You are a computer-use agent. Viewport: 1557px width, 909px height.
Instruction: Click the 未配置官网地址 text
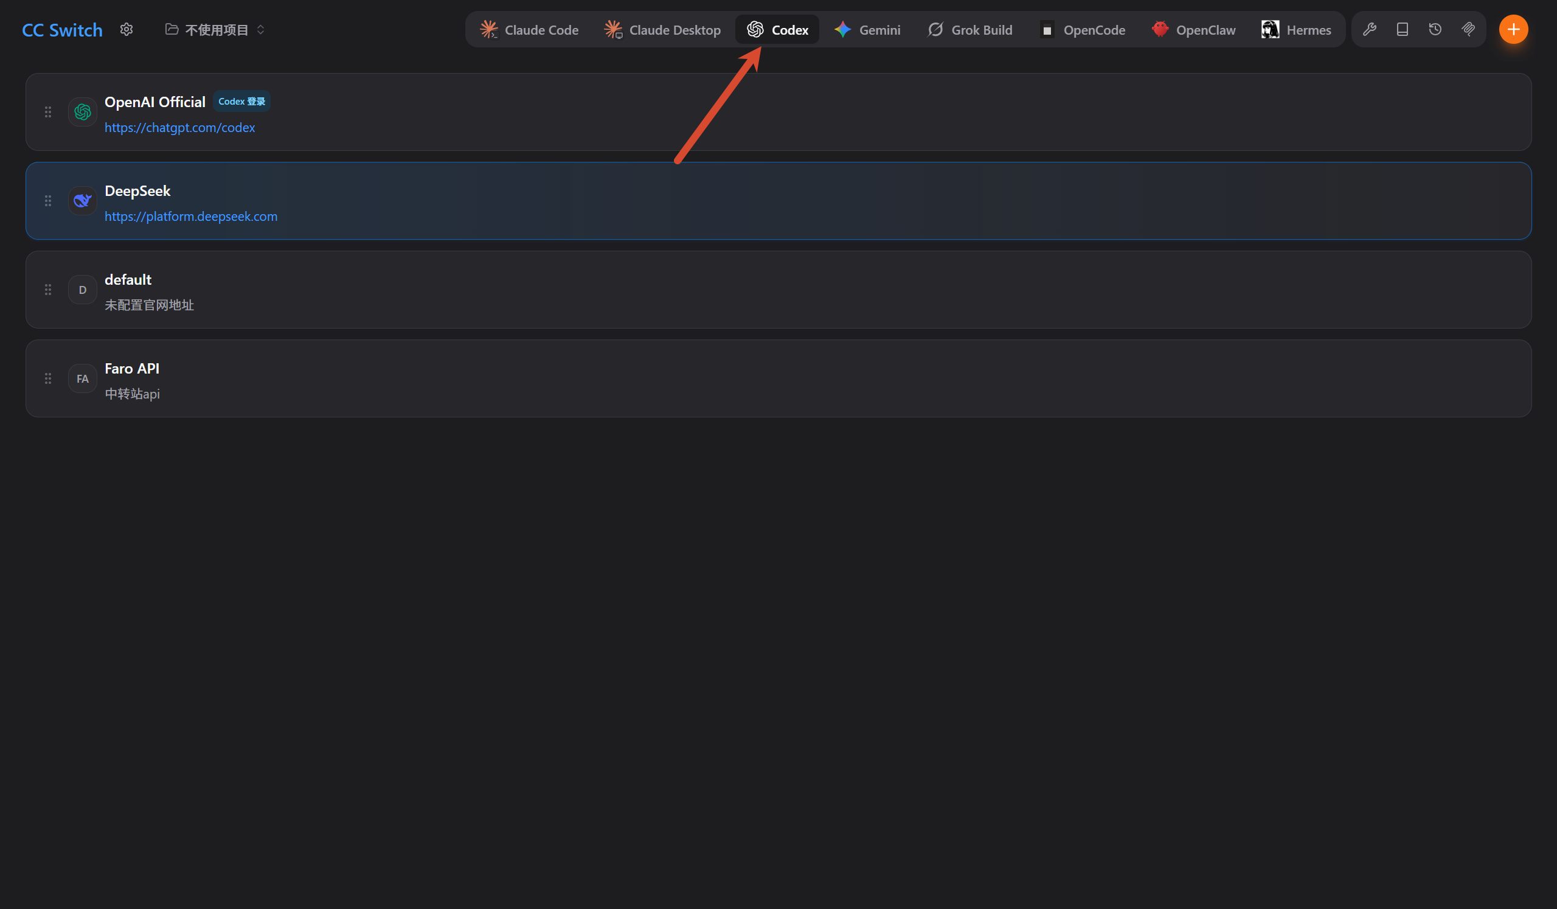(x=149, y=305)
